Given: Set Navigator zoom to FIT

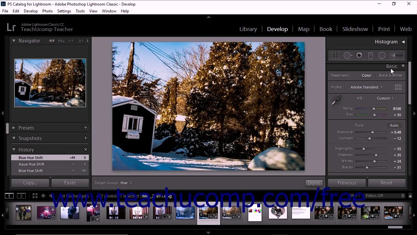Looking at the screenshot, I should (52, 41).
